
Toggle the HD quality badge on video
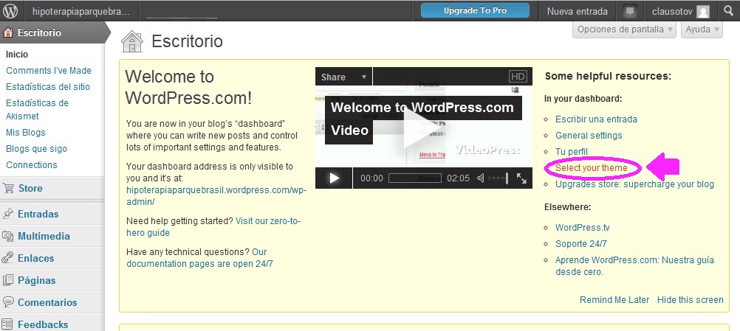point(518,77)
